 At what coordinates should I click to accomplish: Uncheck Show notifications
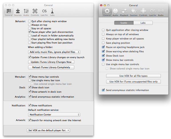click(x=29, y=105)
